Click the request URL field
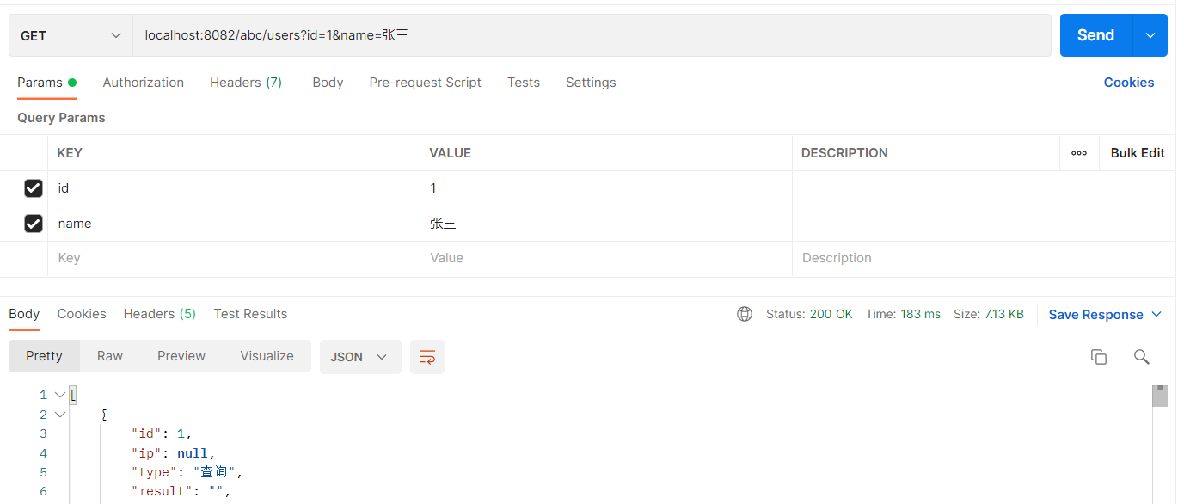Image resolution: width=1184 pixels, height=504 pixels. tap(592, 35)
